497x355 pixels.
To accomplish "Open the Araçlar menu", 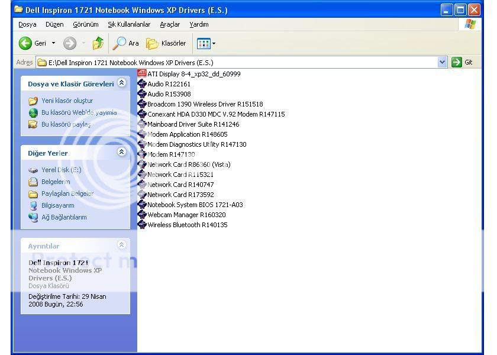I will (x=170, y=24).
